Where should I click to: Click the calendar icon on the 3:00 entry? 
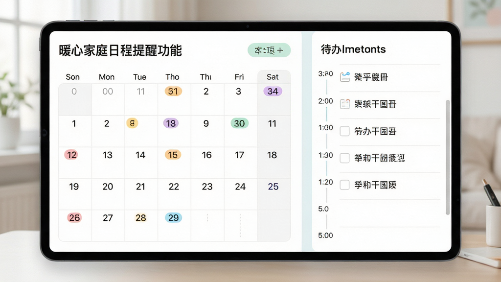(345, 77)
